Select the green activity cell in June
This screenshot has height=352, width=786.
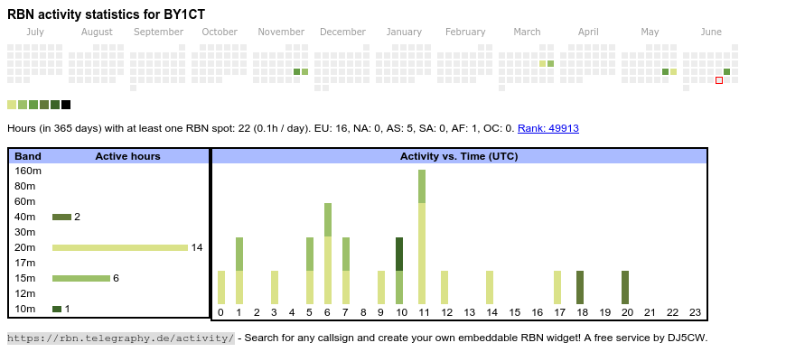[727, 71]
